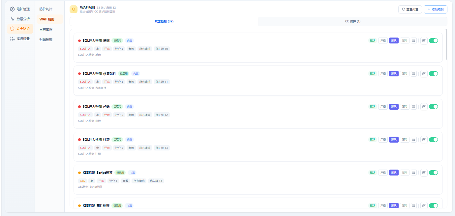
Task: Click the 重置内置 button
Action: 410,10
